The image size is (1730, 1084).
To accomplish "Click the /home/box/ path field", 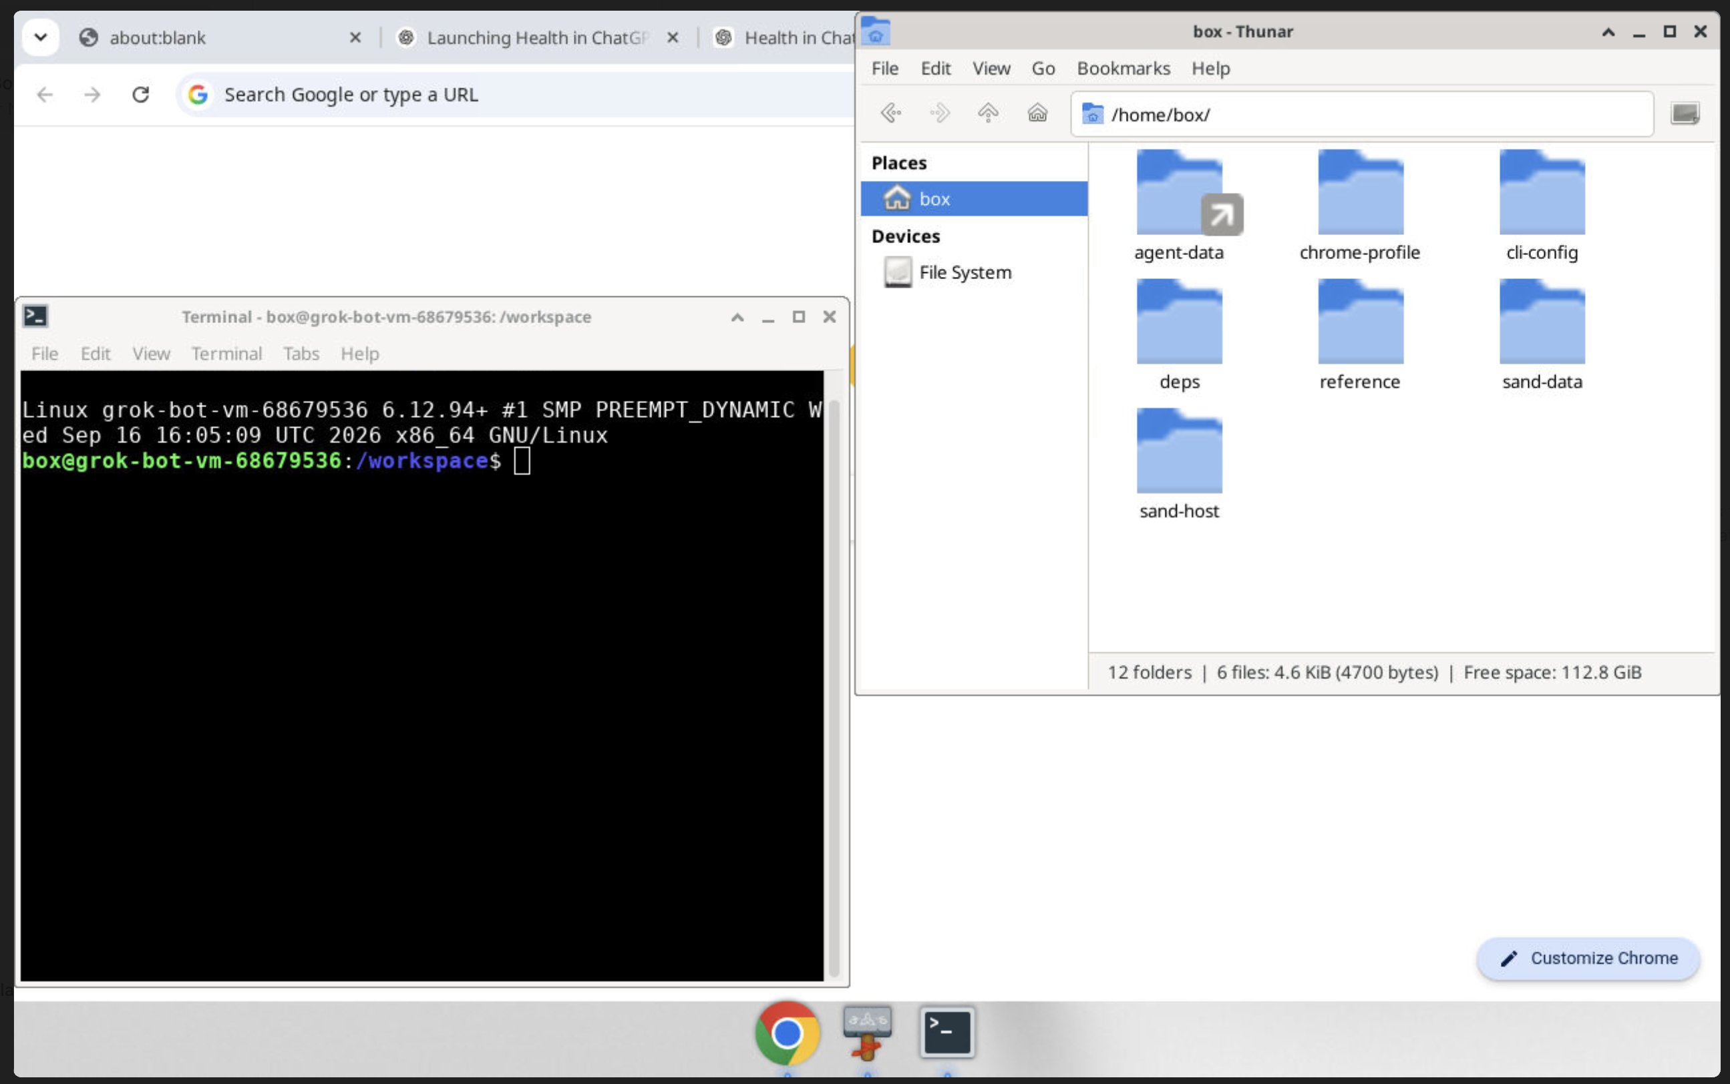I will tap(1361, 114).
